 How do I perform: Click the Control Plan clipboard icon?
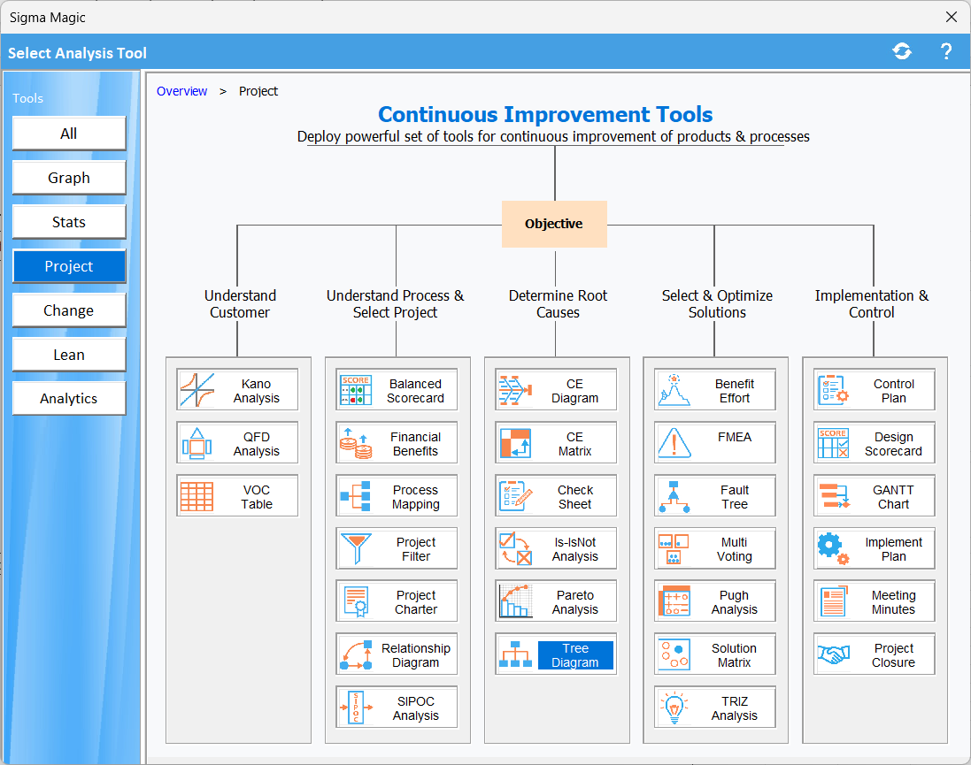point(834,390)
